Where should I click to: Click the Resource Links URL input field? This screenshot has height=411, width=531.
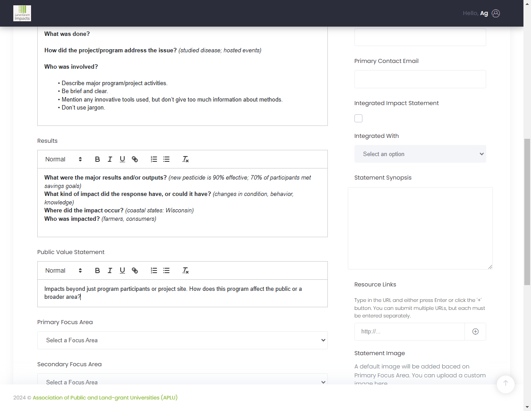(409, 332)
